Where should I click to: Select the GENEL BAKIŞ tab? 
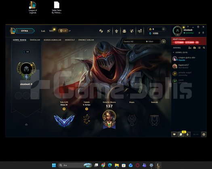pyautogui.click(x=20, y=40)
